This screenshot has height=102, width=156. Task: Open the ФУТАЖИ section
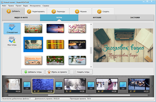[97, 18]
